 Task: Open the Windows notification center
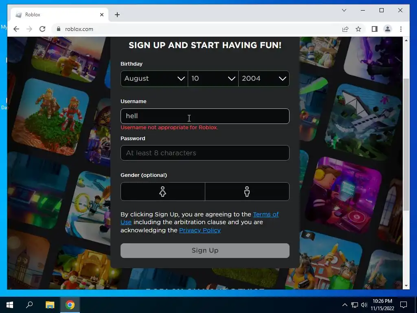[x=404, y=305]
